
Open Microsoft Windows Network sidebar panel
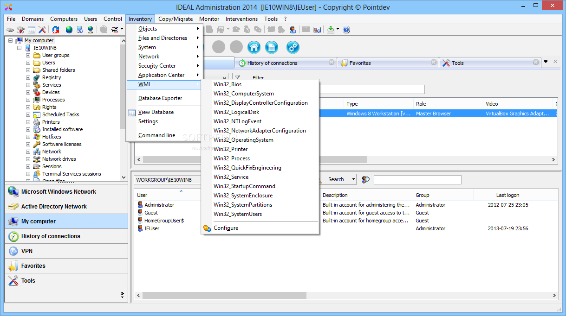(66, 192)
